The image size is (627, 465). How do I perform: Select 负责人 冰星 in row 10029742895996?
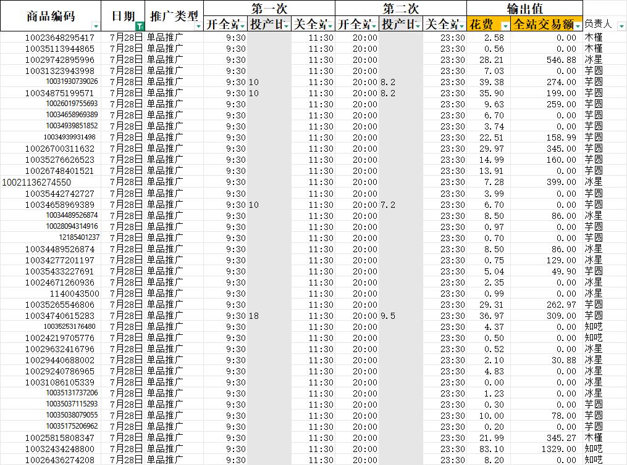click(605, 60)
